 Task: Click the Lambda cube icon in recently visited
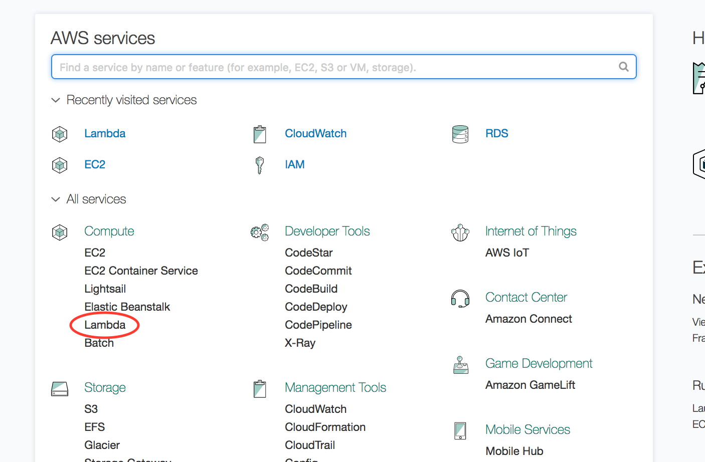point(60,134)
